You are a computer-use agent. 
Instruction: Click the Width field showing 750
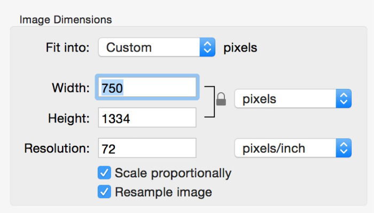(147, 87)
